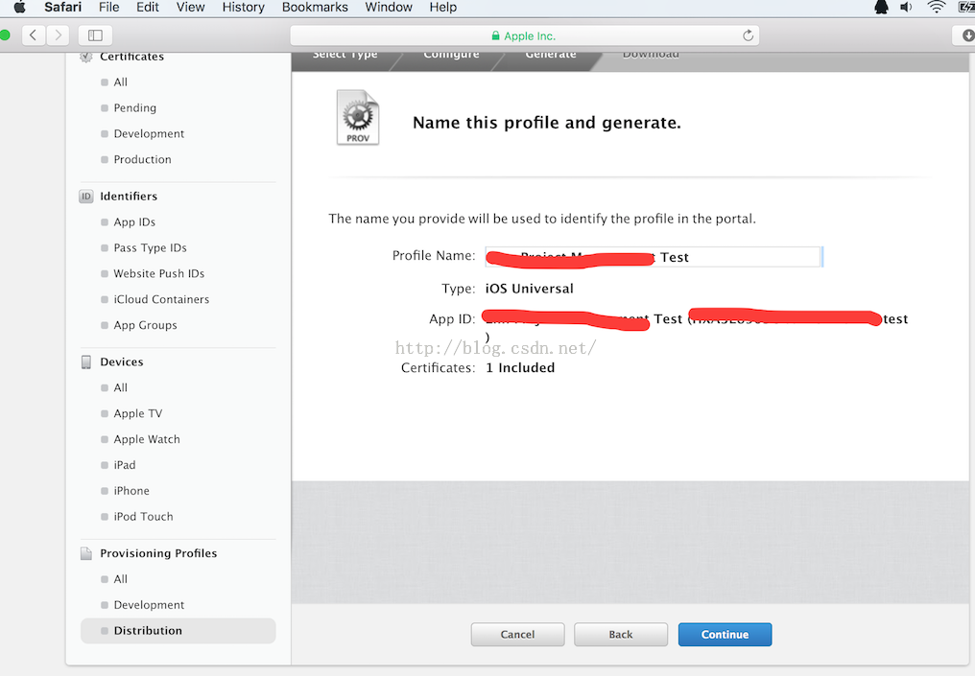Click '1 Included' certificates value
This screenshot has height=676, width=975.
[520, 368]
